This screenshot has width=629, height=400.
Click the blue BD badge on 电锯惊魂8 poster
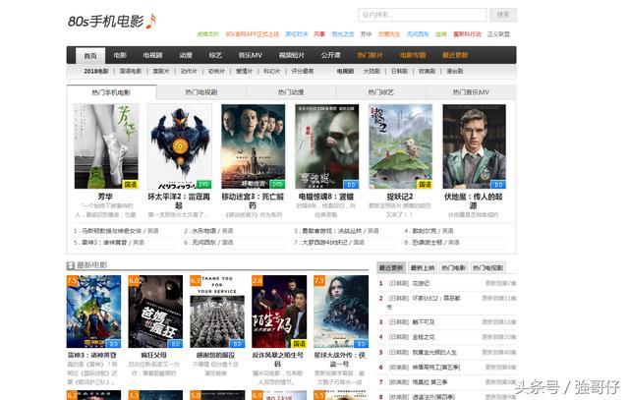pyautogui.click(x=351, y=185)
